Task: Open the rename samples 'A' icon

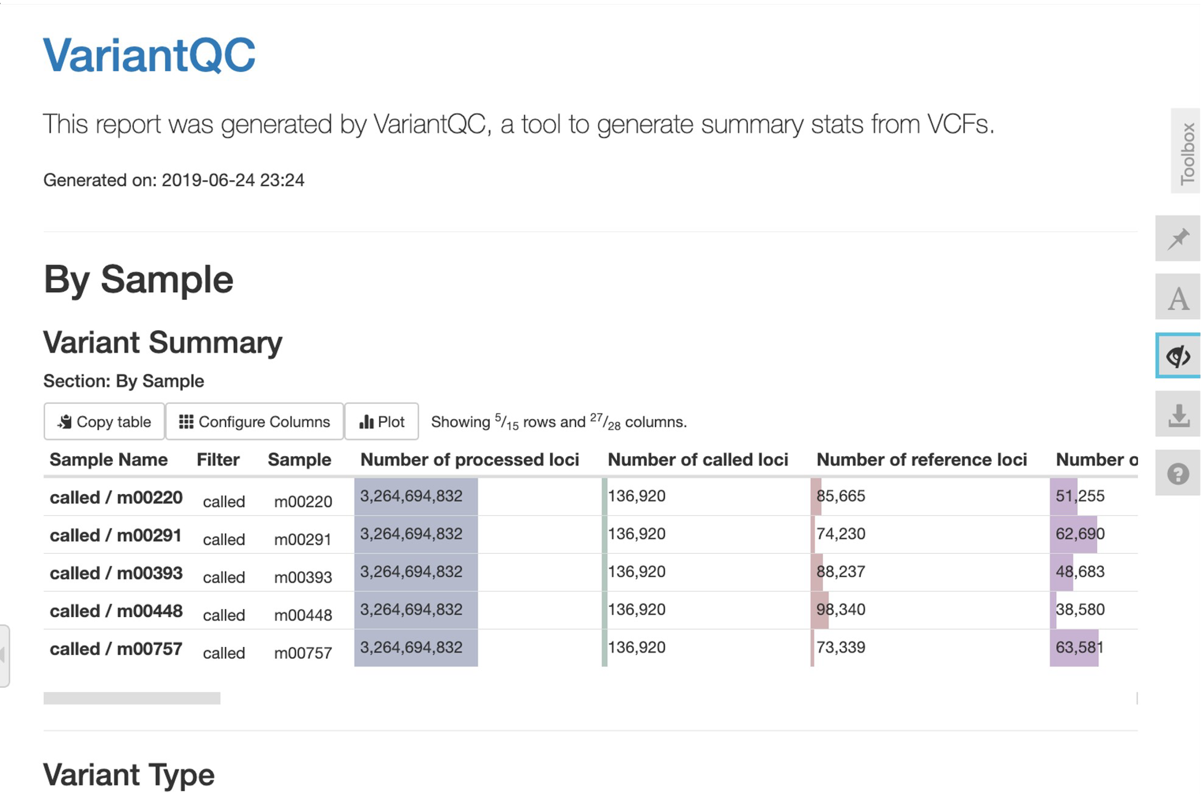Action: point(1178,298)
